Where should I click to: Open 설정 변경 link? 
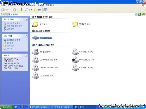pos(11,29)
